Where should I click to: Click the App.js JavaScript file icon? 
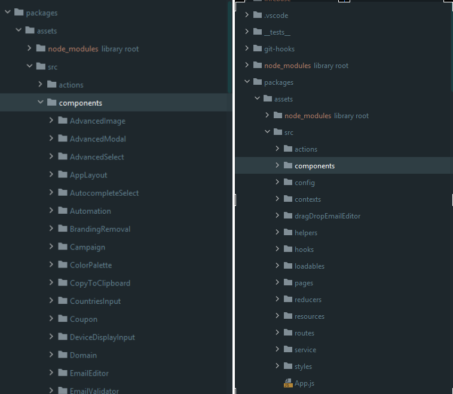point(288,383)
